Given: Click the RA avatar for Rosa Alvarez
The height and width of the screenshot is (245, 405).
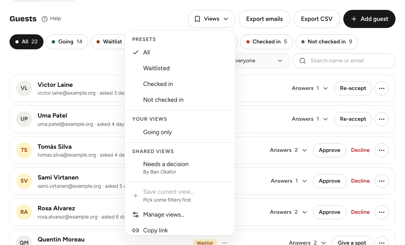Looking at the screenshot, I should click(24, 212).
